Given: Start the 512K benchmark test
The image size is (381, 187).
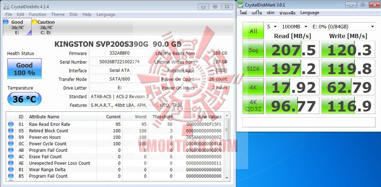Looking at the screenshot, I should [x=253, y=68].
